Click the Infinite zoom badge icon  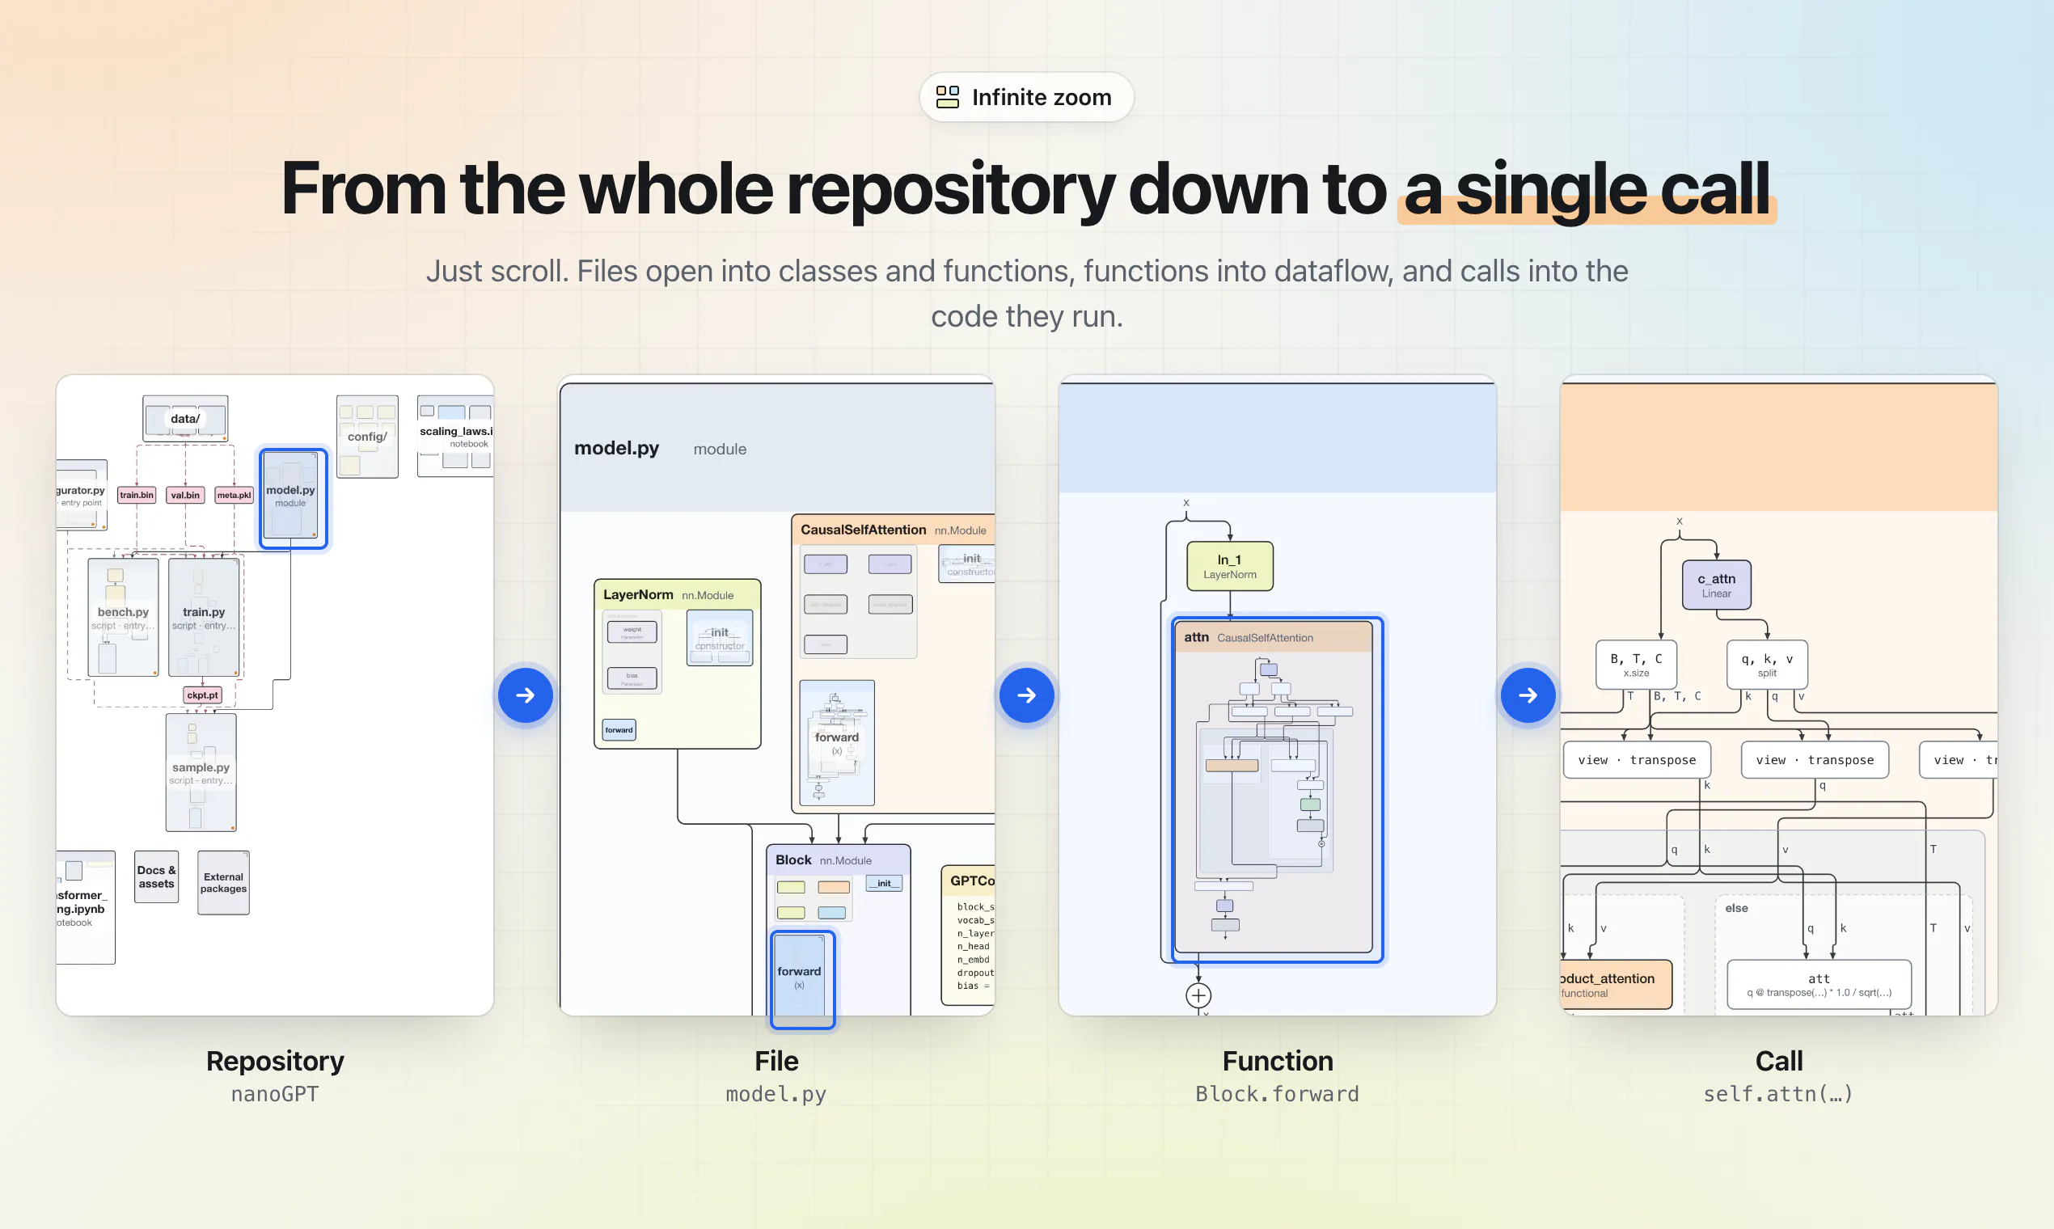[x=948, y=97]
